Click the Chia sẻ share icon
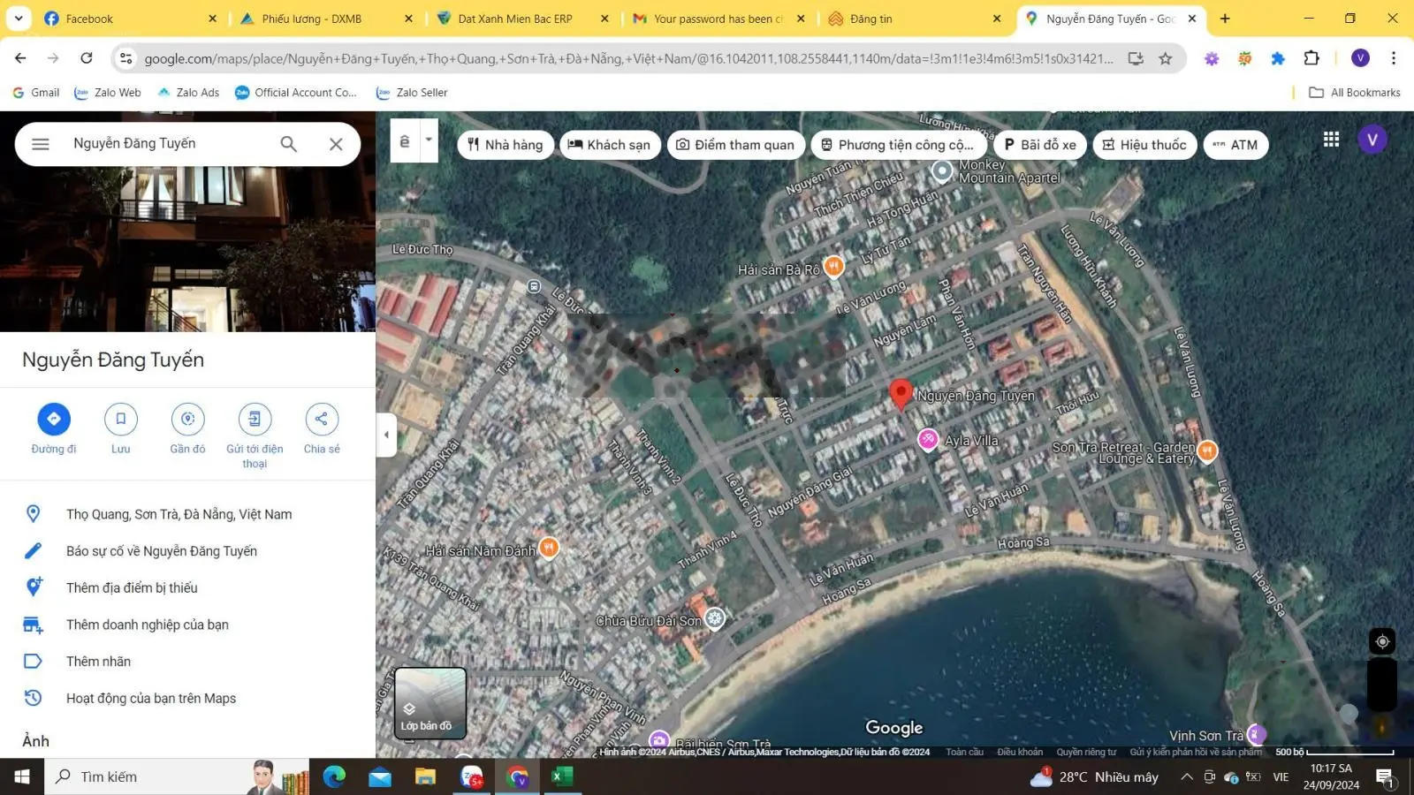This screenshot has height=795, width=1414. tap(322, 419)
